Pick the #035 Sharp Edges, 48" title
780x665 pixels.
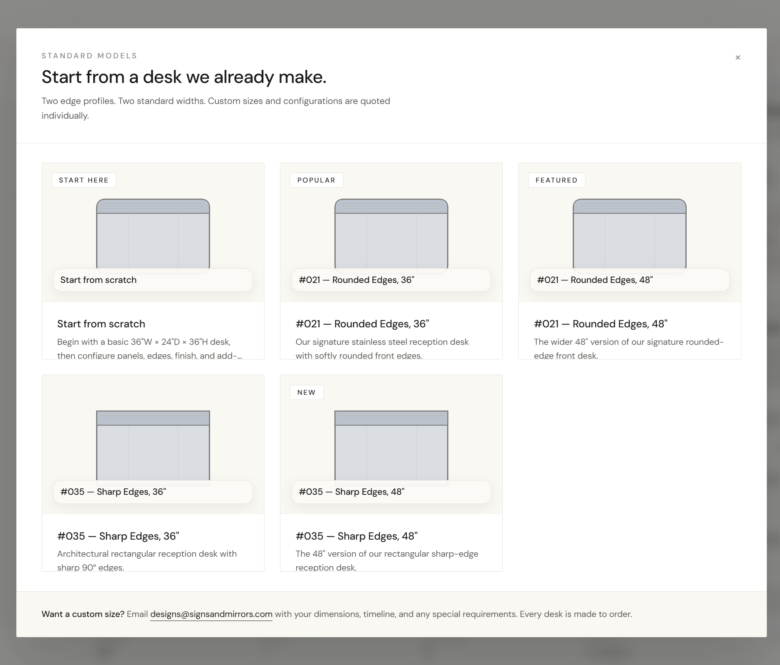pyautogui.click(x=356, y=536)
